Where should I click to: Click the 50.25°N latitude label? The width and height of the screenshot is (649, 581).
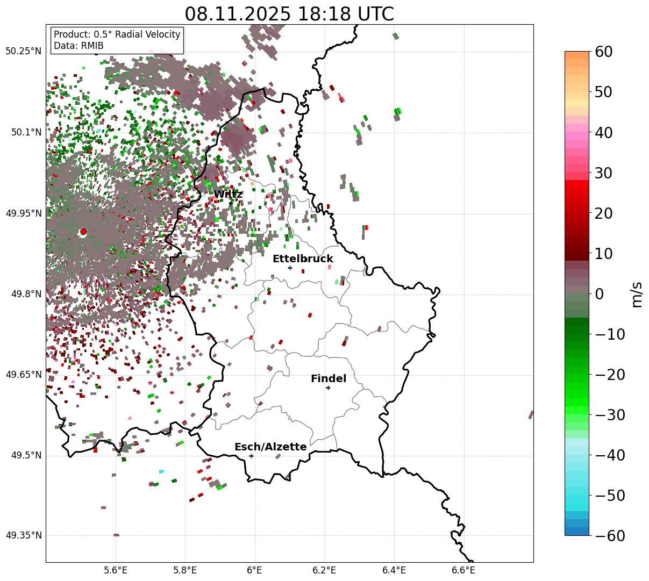click(x=24, y=52)
